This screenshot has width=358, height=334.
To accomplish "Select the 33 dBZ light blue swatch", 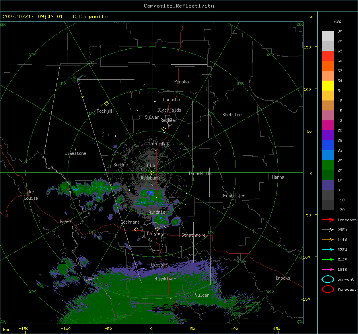I will click(x=328, y=155).
